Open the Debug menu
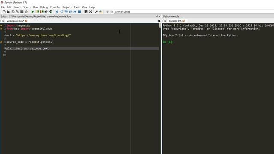This screenshot has height=154, width=274. tap(44, 7)
